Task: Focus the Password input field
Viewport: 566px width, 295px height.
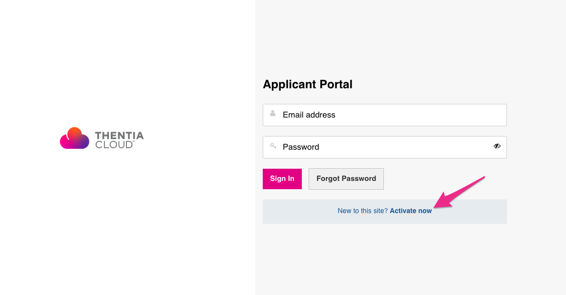Action: [x=385, y=147]
